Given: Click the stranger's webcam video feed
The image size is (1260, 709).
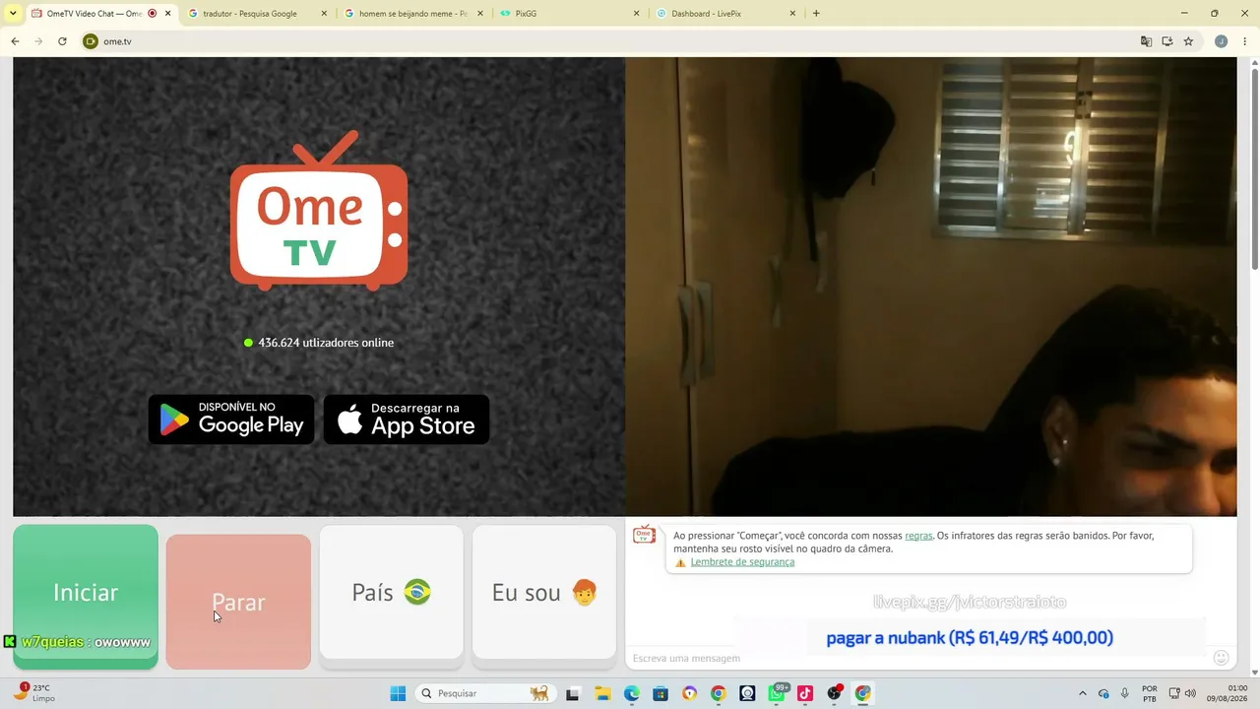Looking at the screenshot, I should click(930, 287).
